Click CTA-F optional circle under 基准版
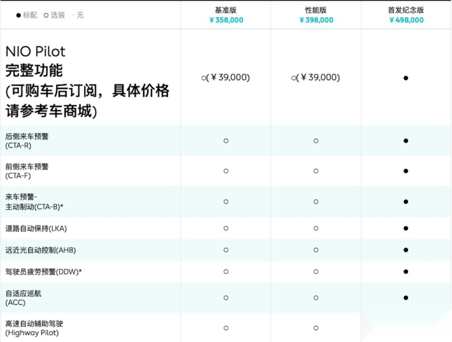 [226, 171]
